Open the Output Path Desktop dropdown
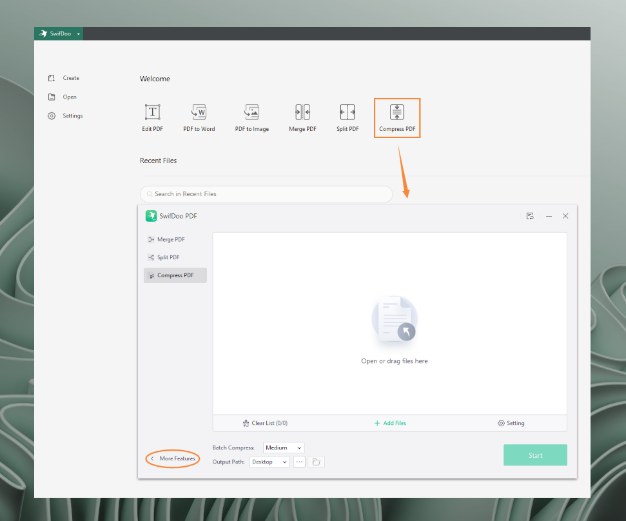This screenshot has width=626, height=521. 269,462
